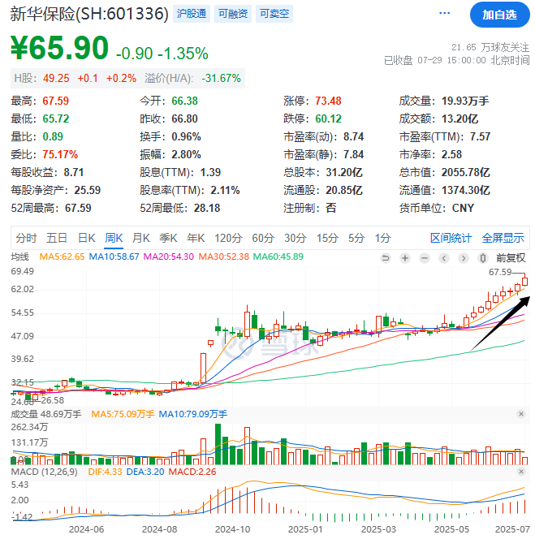Click the 今开 value 66.38
This screenshot has height=539, width=535.
point(184,101)
